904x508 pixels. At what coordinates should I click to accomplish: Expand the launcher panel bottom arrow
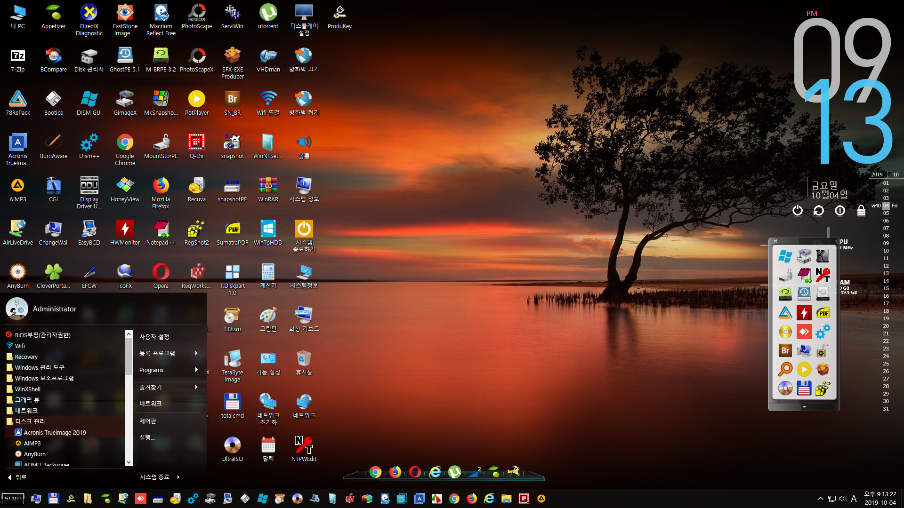pos(804,407)
